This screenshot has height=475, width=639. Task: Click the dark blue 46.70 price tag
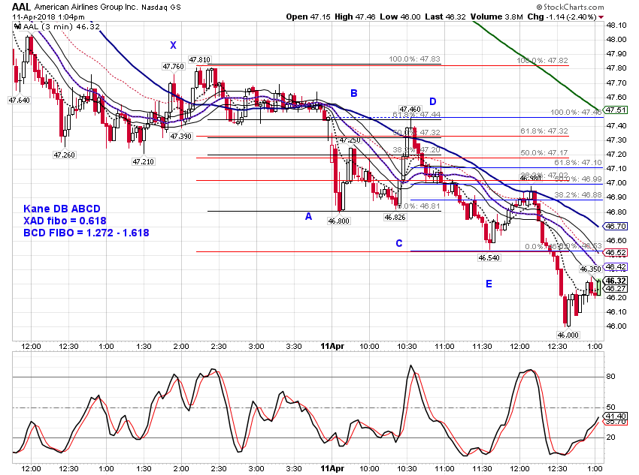[x=616, y=227]
